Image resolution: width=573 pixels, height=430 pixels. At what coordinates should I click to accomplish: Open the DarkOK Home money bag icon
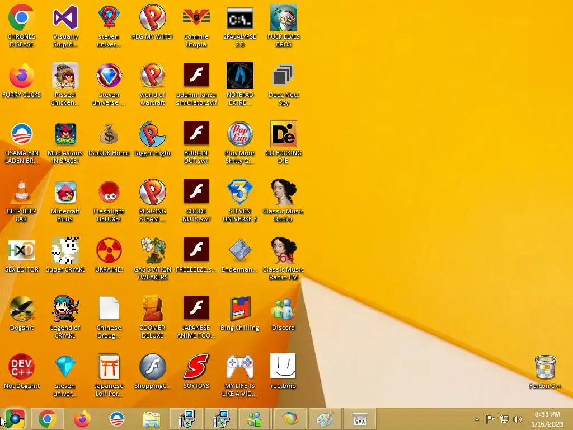click(109, 134)
